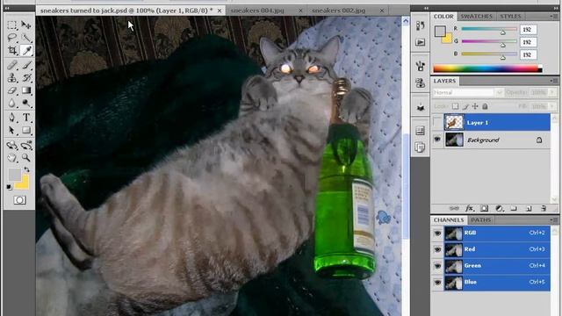This screenshot has width=562, height=316.
Task: Select the Path Selection tool
Action: tap(12, 130)
